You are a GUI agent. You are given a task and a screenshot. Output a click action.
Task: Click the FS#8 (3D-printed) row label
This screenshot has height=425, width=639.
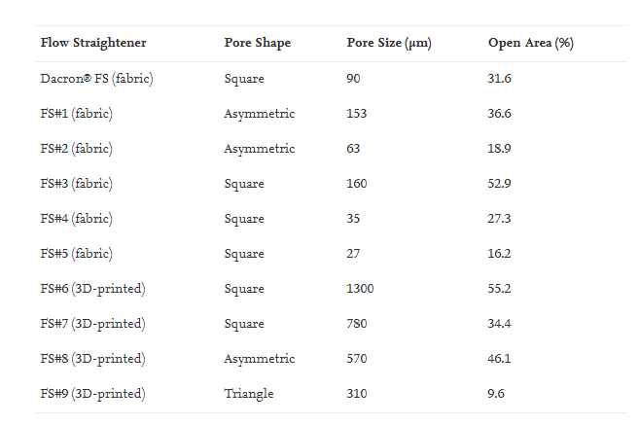pyautogui.click(x=92, y=359)
